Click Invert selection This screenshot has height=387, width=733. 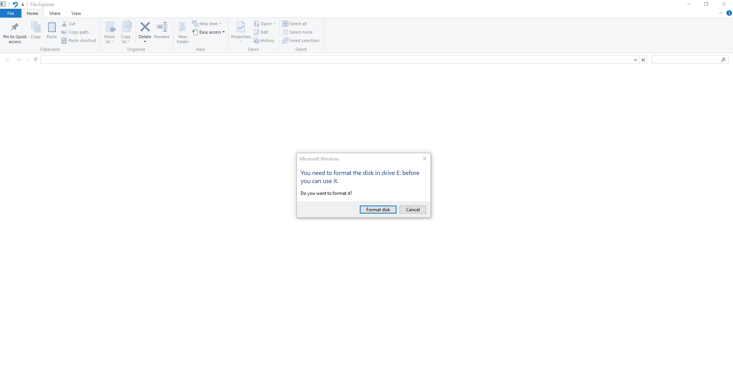(301, 40)
